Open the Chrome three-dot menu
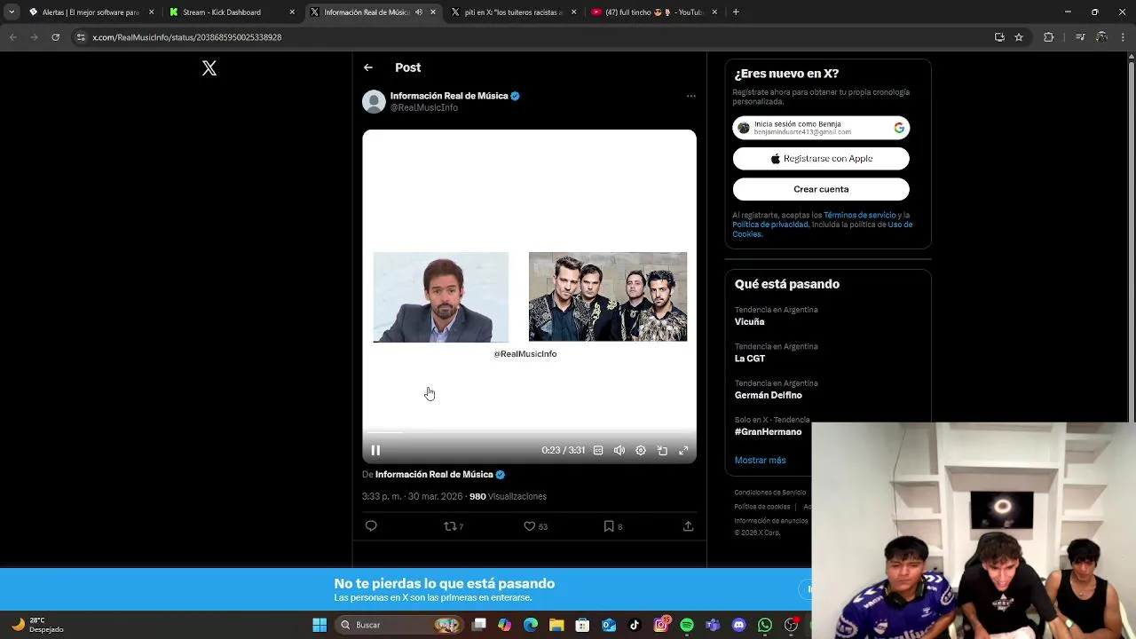Image resolution: width=1136 pixels, height=639 pixels. [x=1124, y=37]
